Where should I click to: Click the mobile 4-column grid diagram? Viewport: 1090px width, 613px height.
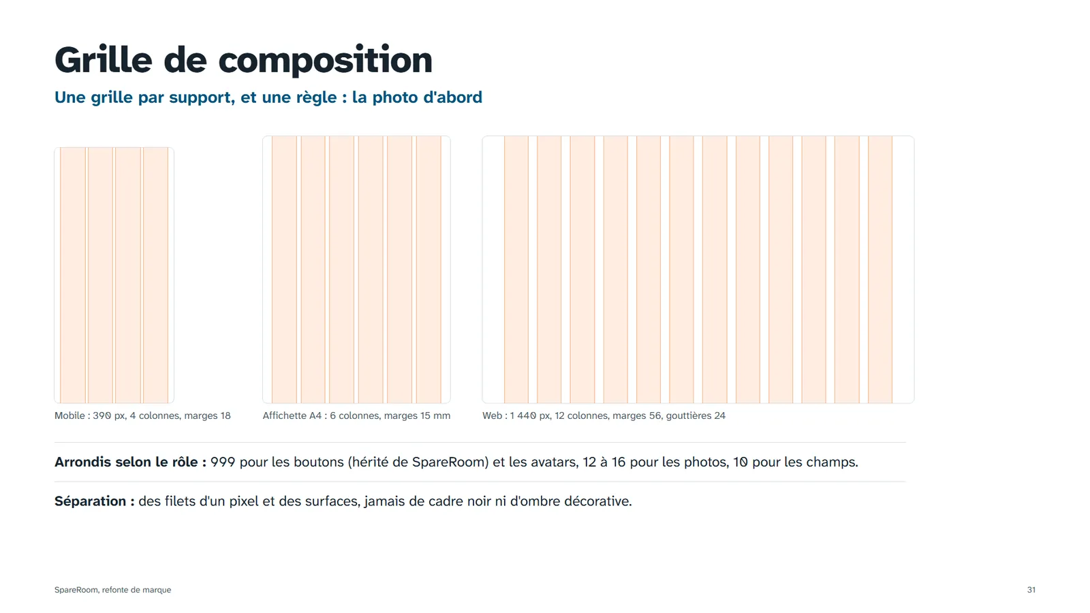tap(114, 275)
